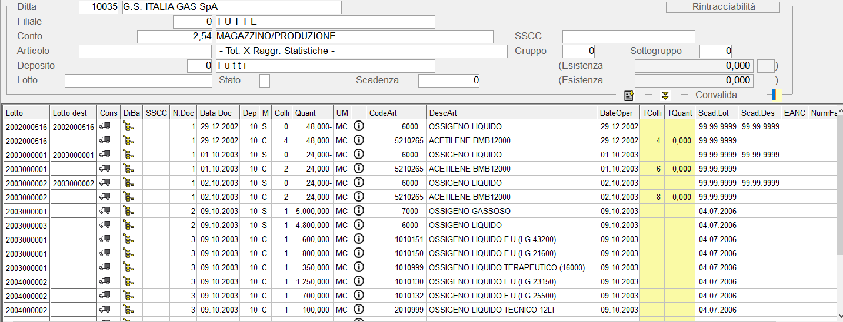Click the small Stato box

[265, 80]
